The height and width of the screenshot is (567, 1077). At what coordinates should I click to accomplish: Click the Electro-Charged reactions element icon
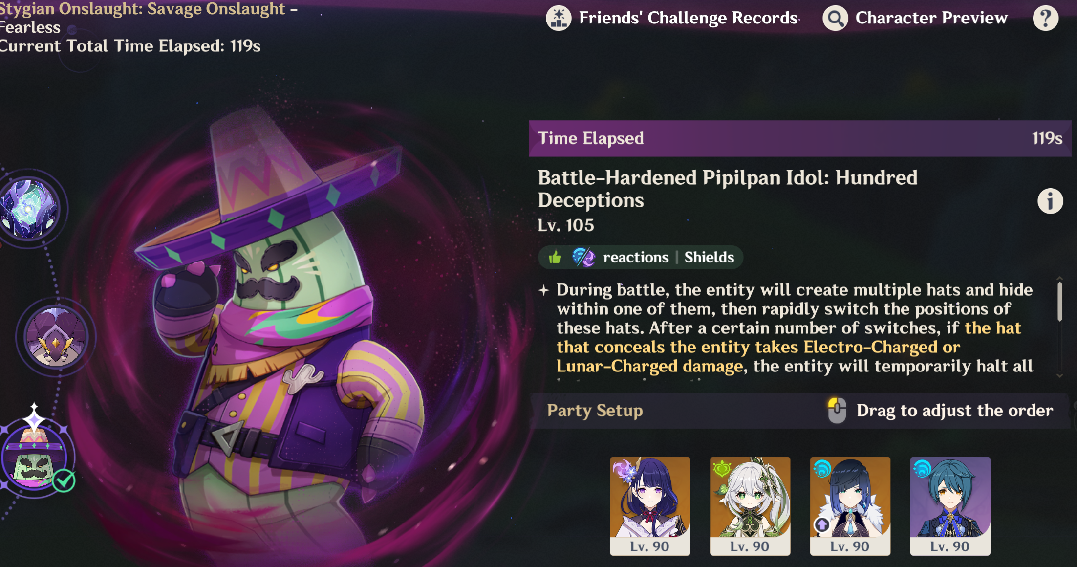click(x=583, y=257)
